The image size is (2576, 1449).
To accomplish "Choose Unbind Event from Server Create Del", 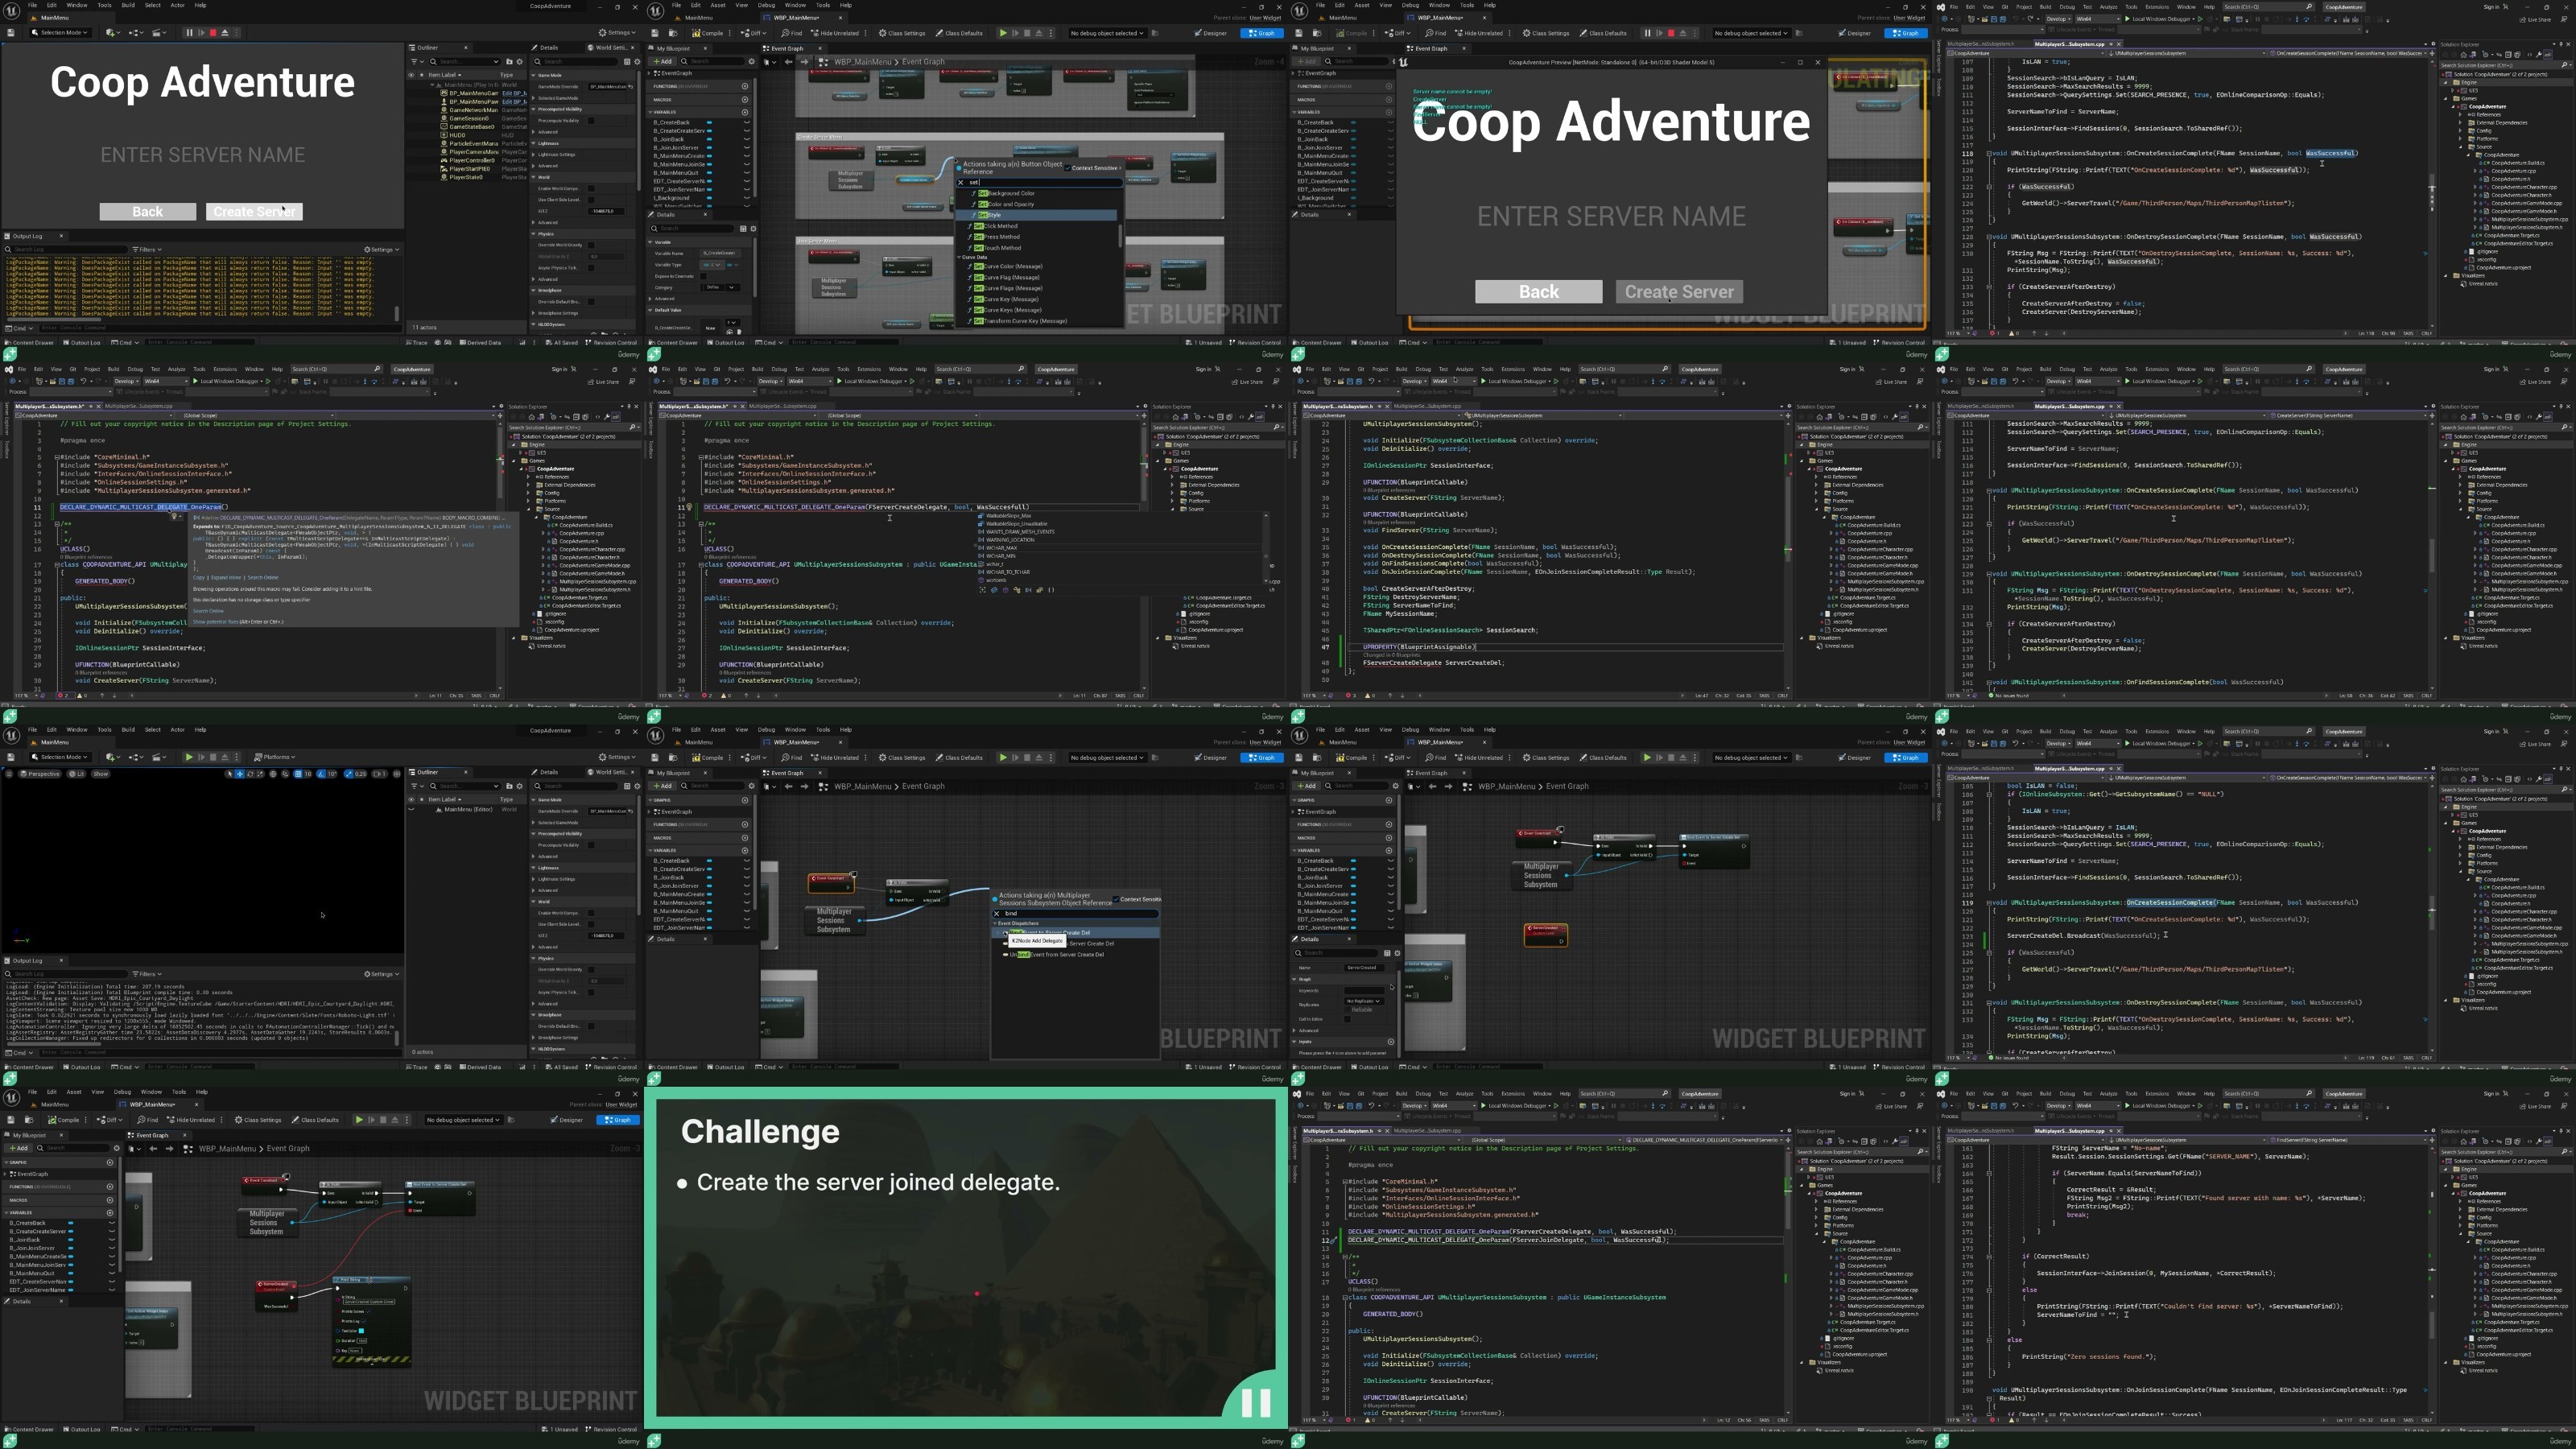I will point(1056,954).
